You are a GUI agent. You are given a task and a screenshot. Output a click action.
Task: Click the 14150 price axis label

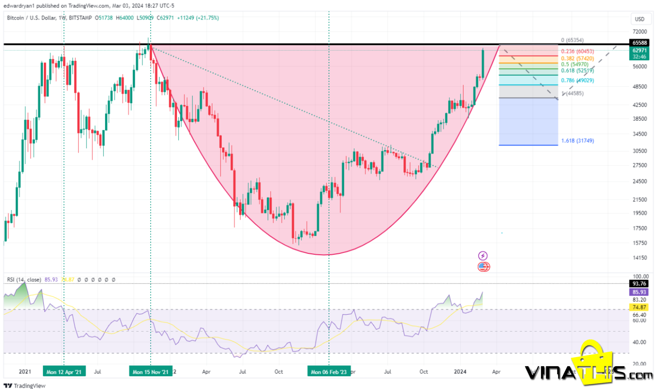639,258
